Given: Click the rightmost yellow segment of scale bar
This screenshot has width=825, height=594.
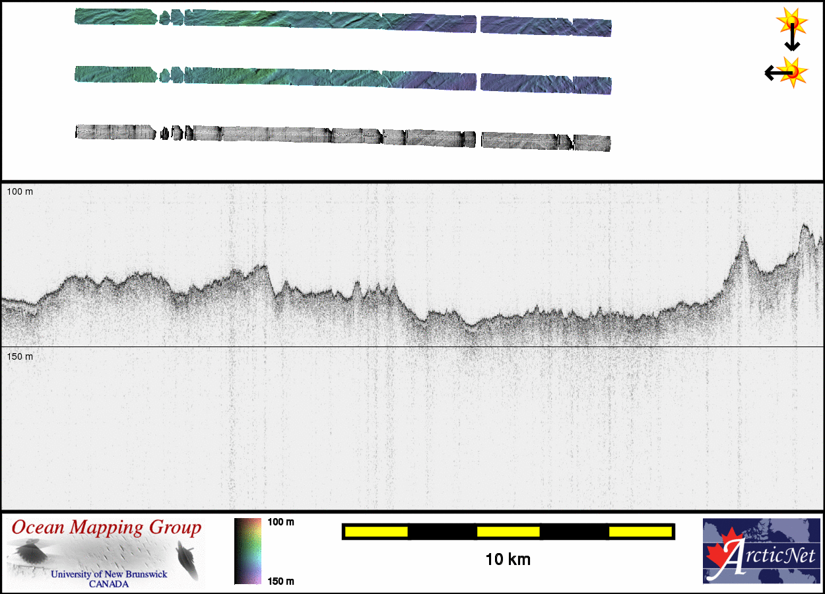Looking at the screenshot, I should coord(640,531).
